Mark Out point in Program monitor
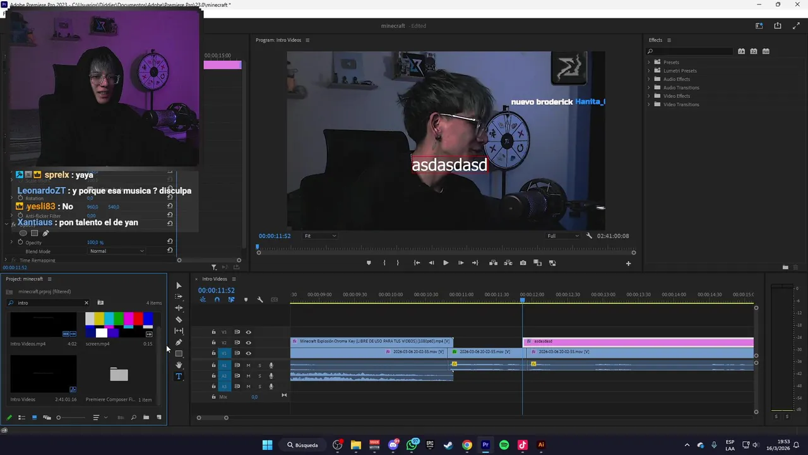 (398, 263)
